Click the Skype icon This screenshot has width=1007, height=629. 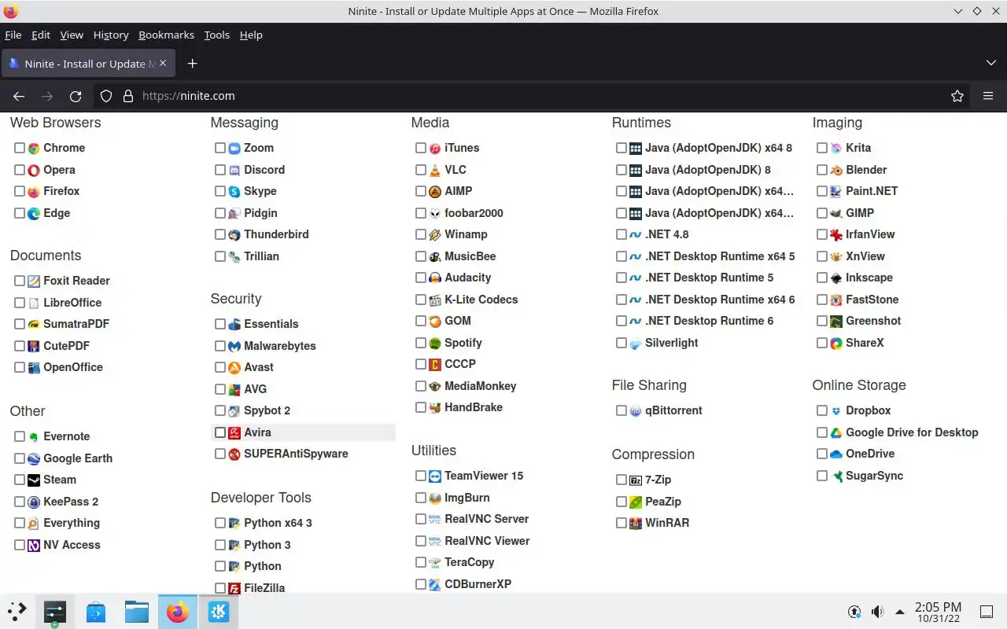tap(234, 191)
